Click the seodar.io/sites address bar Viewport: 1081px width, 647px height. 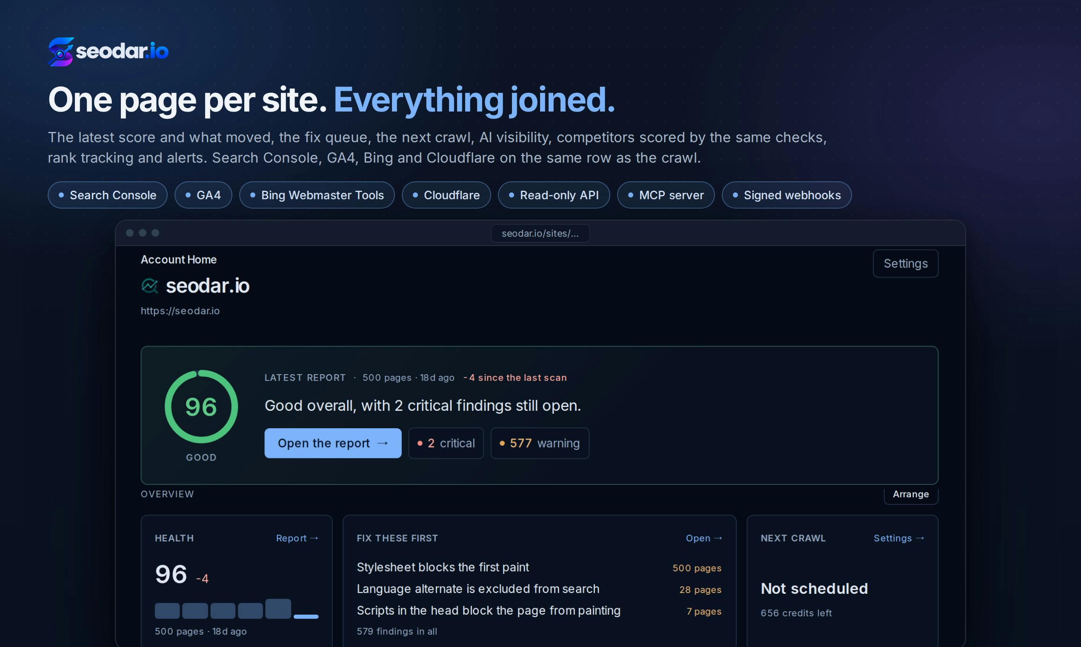(x=540, y=233)
